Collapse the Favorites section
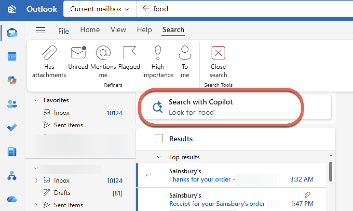This screenshot has width=353, height=211. tap(36, 100)
